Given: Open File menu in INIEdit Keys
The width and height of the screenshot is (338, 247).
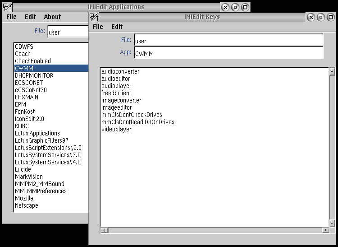Looking at the screenshot, I should [x=98, y=27].
